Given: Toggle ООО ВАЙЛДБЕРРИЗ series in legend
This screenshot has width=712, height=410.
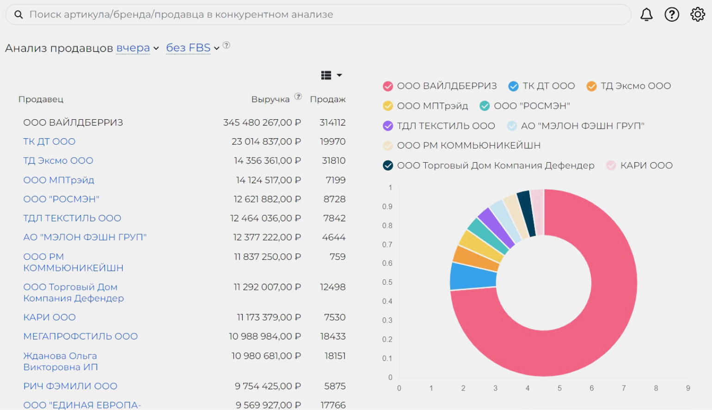Looking at the screenshot, I should [x=440, y=86].
